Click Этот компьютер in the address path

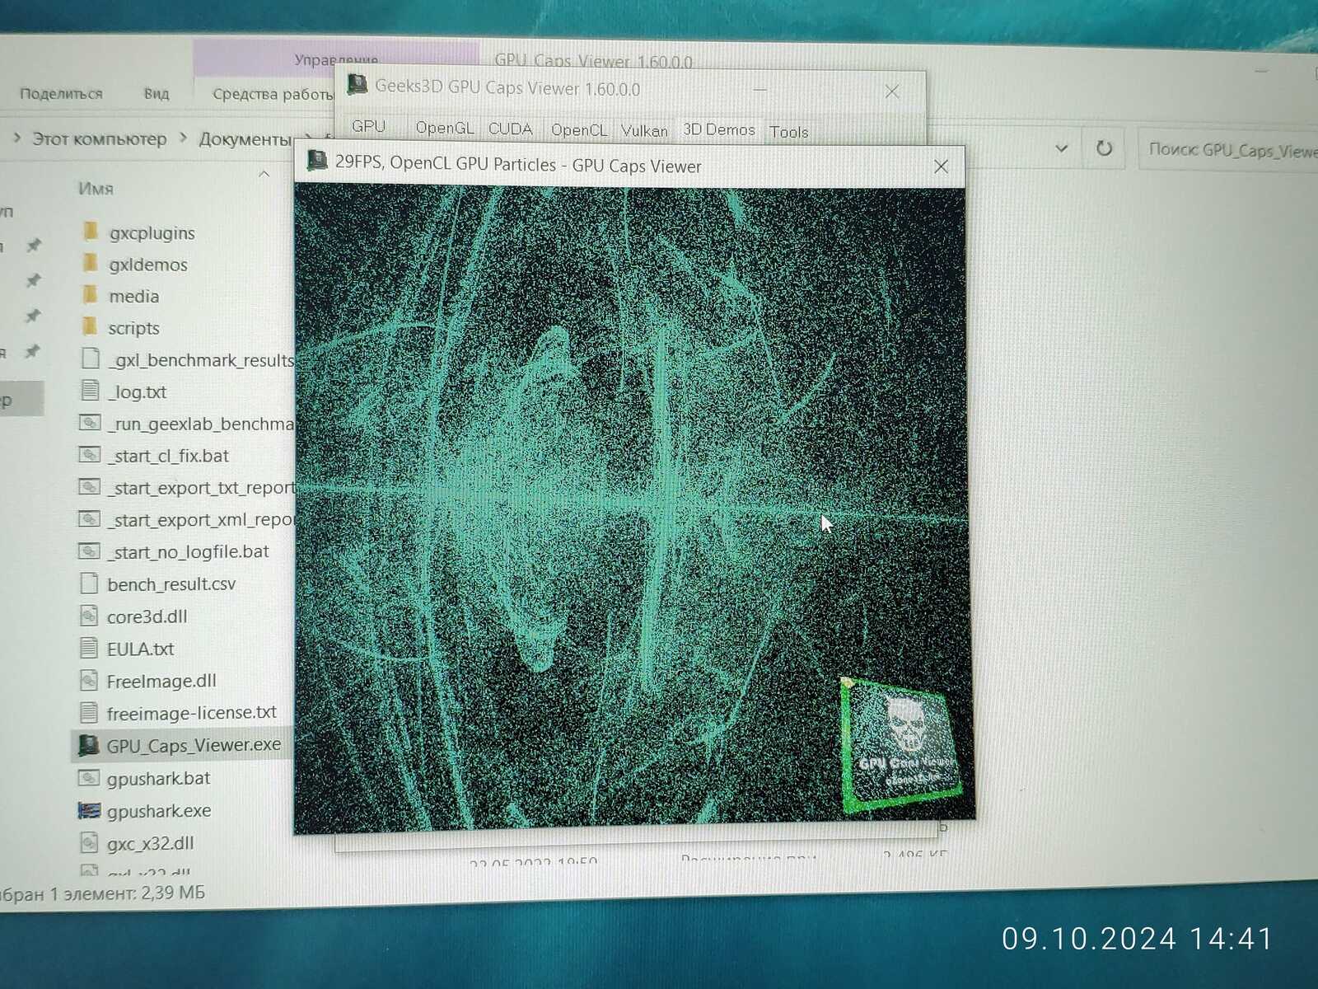coord(99,138)
